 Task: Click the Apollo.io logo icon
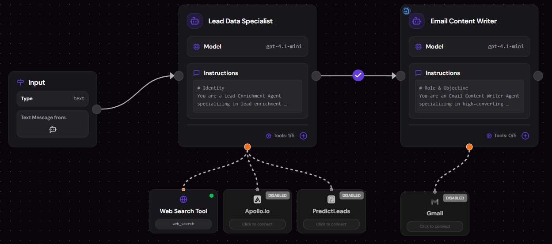pos(257,199)
